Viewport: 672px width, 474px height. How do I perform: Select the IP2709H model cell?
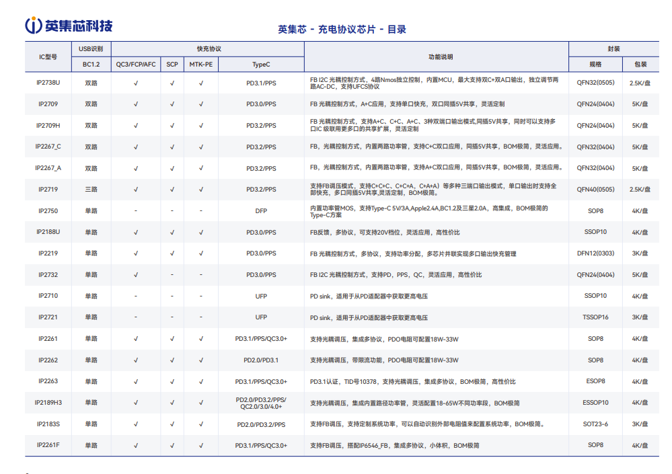(48, 126)
